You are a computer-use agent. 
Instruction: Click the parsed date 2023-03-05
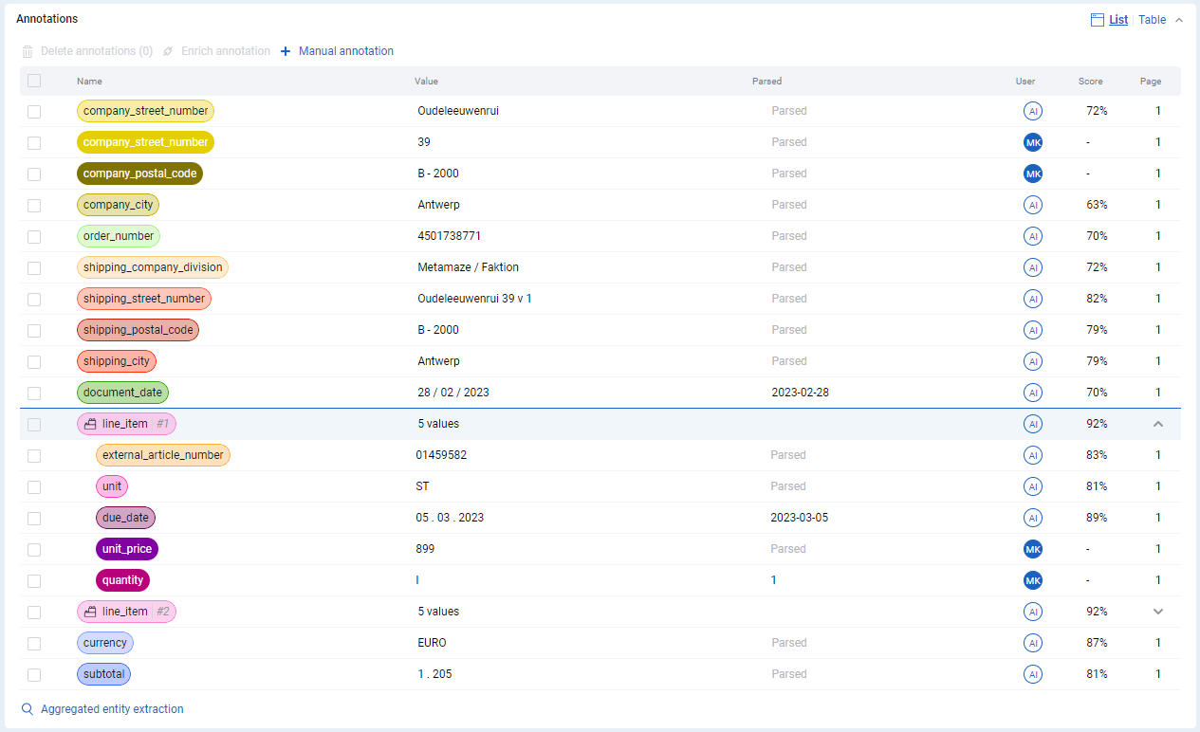point(799,518)
